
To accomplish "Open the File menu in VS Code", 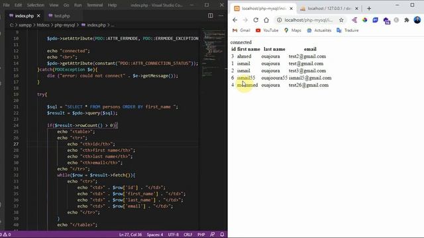I will (x=6, y=5).
